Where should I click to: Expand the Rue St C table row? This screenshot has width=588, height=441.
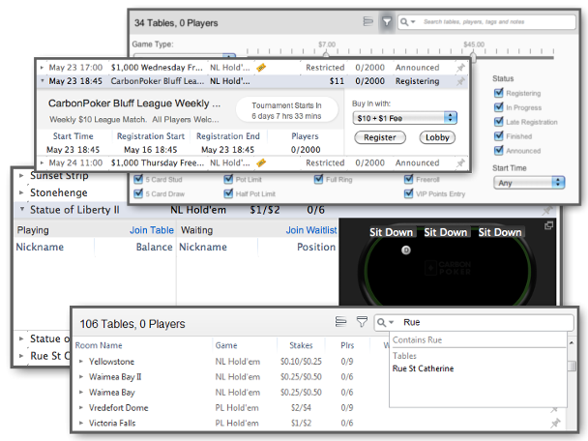point(21,356)
